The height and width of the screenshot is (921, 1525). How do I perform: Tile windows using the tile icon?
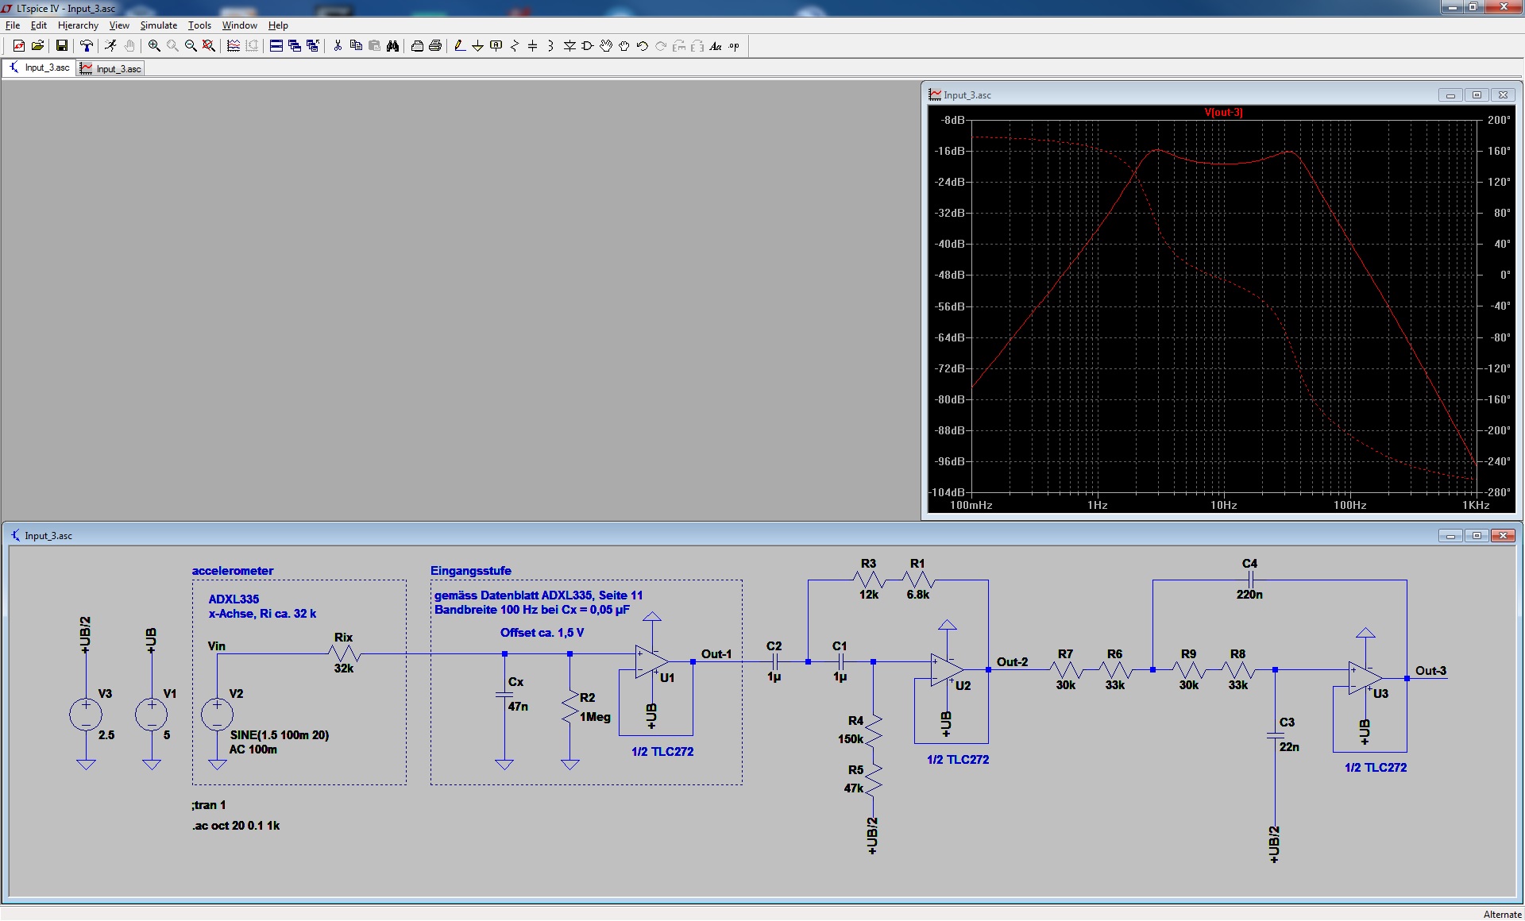point(276,46)
